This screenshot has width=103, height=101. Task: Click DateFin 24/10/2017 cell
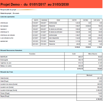click(36, 38)
